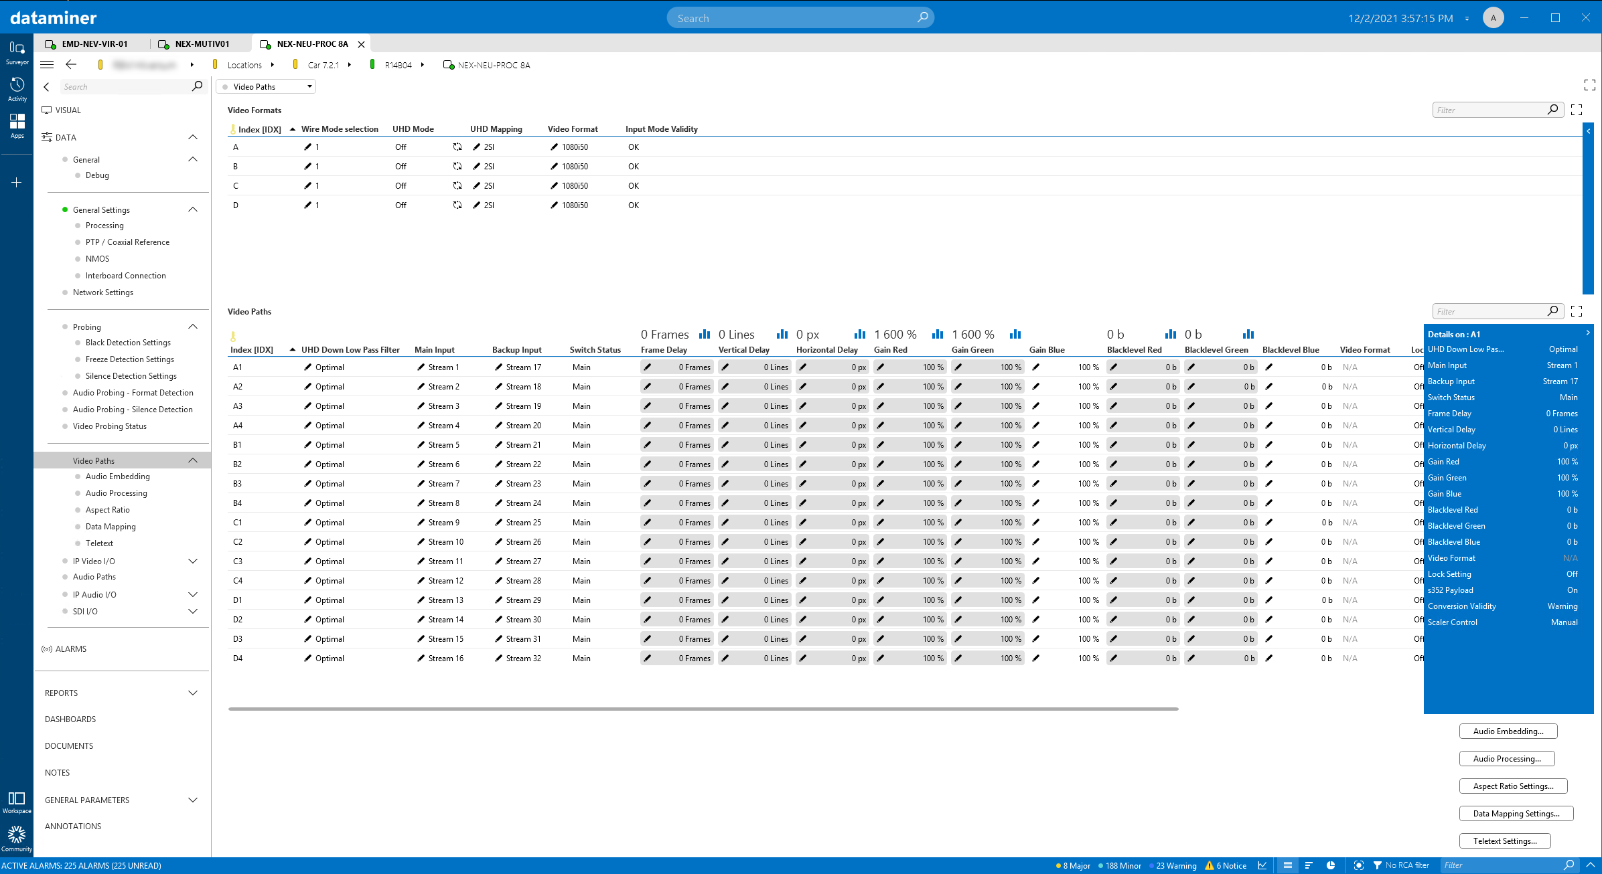Open Audio Processing settings button
The height and width of the screenshot is (874, 1602).
tap(1507, 758)
